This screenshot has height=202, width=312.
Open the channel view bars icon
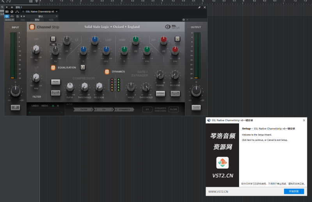pos(7,12)
